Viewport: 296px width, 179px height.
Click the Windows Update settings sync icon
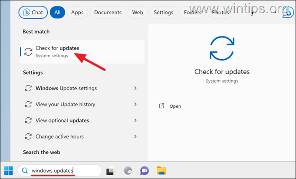click(x=28, y=88)
